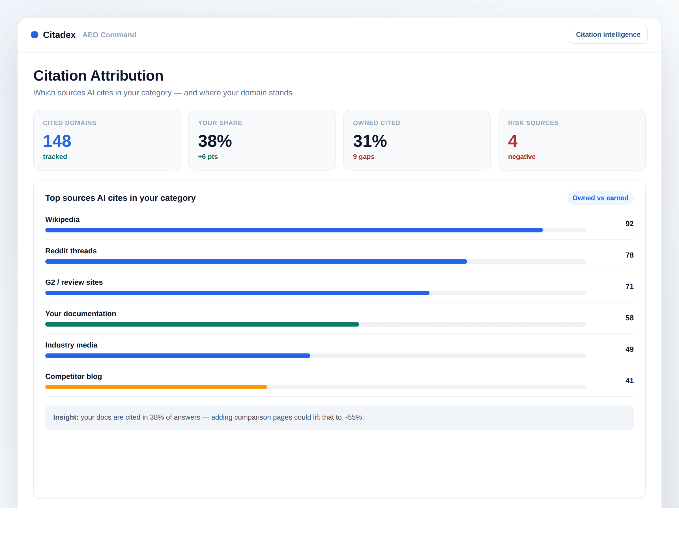Click the Citation Attribution heading
This screenshot has width=679, height=557.
pyautogui.click(x=98, y=76)
